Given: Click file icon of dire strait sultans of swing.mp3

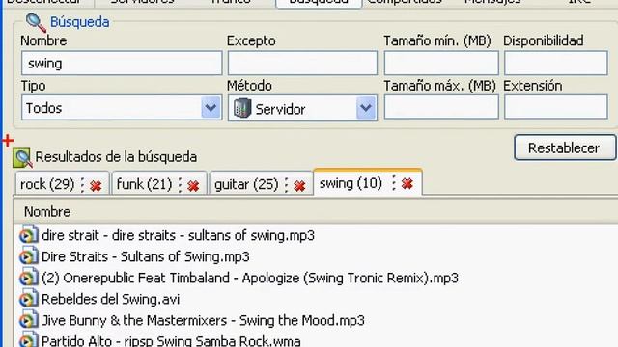Looking at the screenshot, I should (29, 234).
